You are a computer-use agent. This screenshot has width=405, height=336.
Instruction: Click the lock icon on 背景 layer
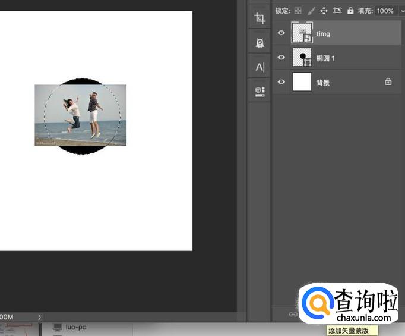tap(388, 81)
